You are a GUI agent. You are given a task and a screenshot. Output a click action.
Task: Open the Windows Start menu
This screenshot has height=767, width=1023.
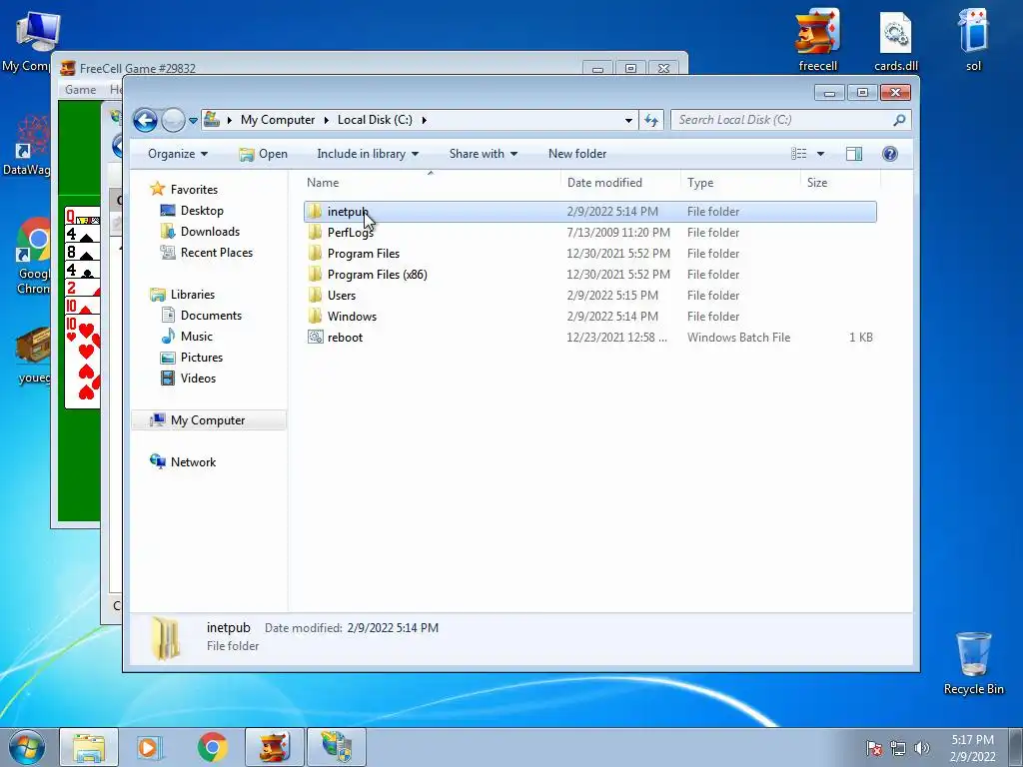(27, 747)
